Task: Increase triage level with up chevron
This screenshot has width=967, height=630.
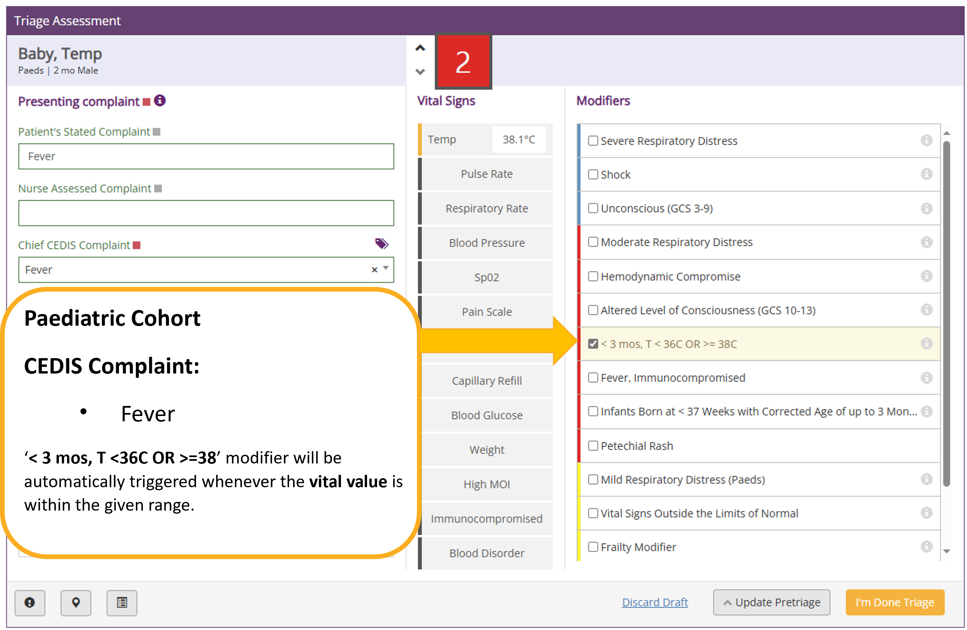Action: (420, 48)
